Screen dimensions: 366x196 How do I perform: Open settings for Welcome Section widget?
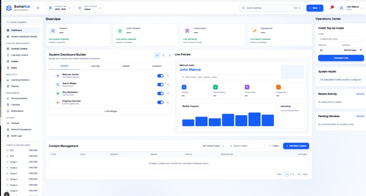(168, 76)
